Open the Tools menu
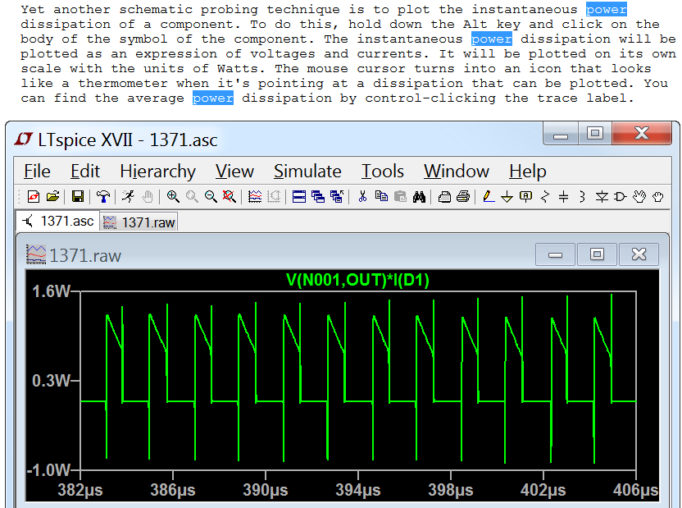The image size is (682, 508). (x=383, y=171)
